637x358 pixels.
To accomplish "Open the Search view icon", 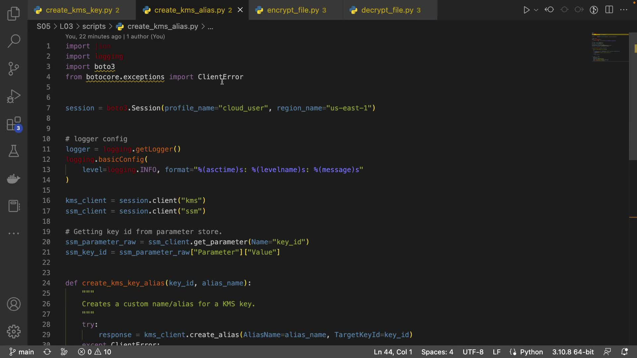I will tap(14, 41).
